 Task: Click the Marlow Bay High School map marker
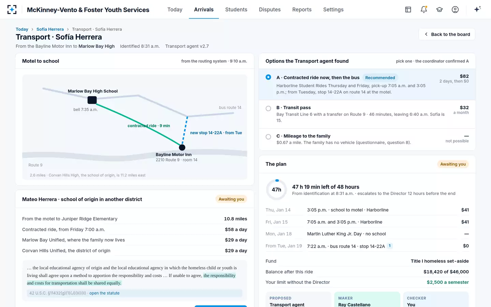coord(92,100)
